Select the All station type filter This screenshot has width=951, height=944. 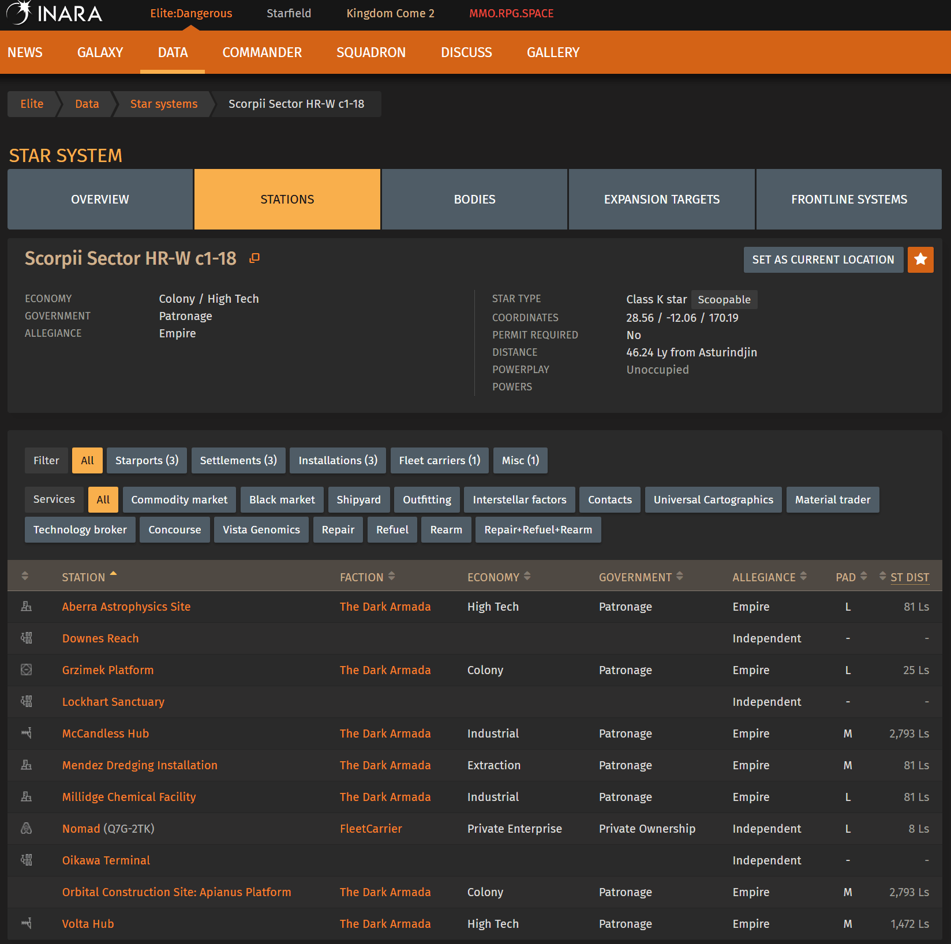coord(87,461)
